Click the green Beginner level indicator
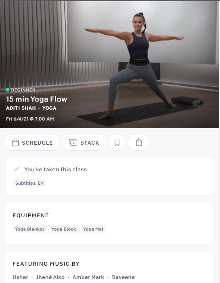 tap(8, 90)
